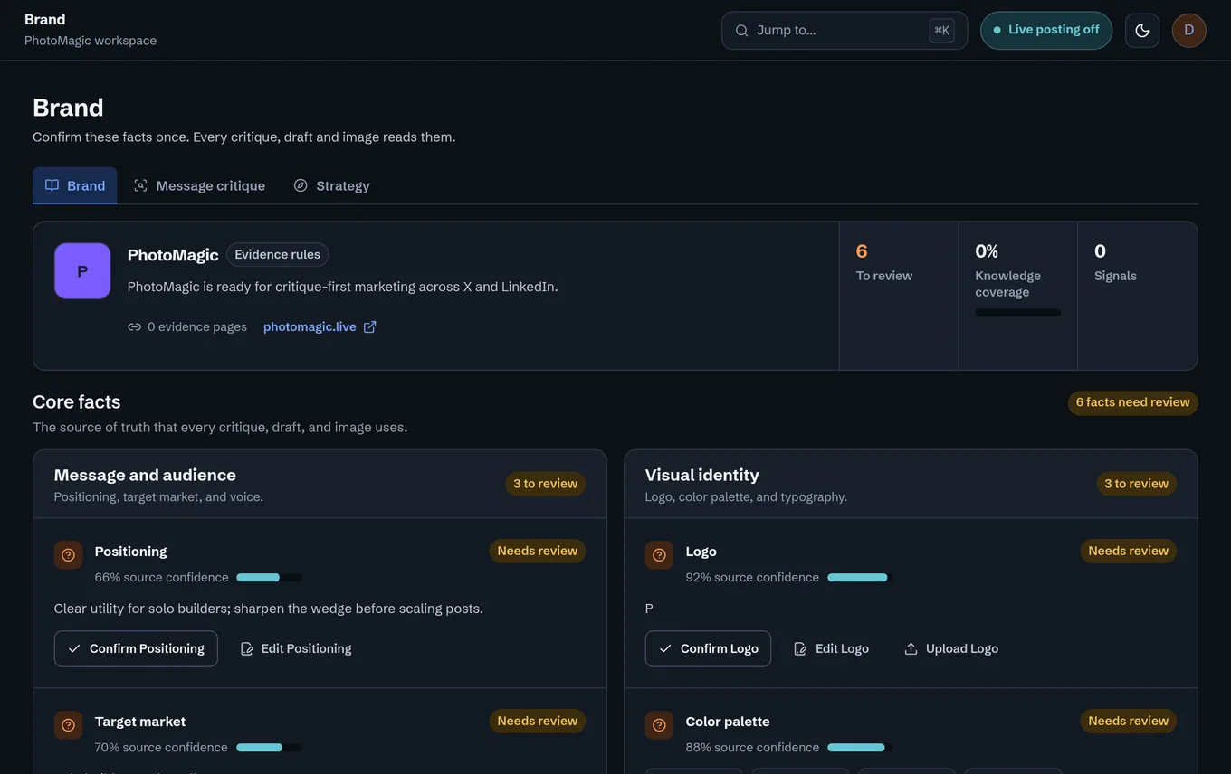Click the '6 To review' stat
Screen dimensions: 1231x774
point(899,296)
